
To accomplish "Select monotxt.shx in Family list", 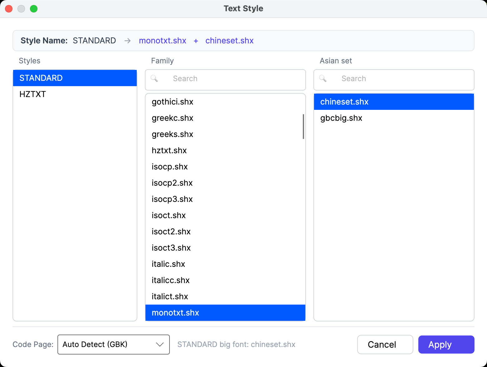I will tap(225, 313).
